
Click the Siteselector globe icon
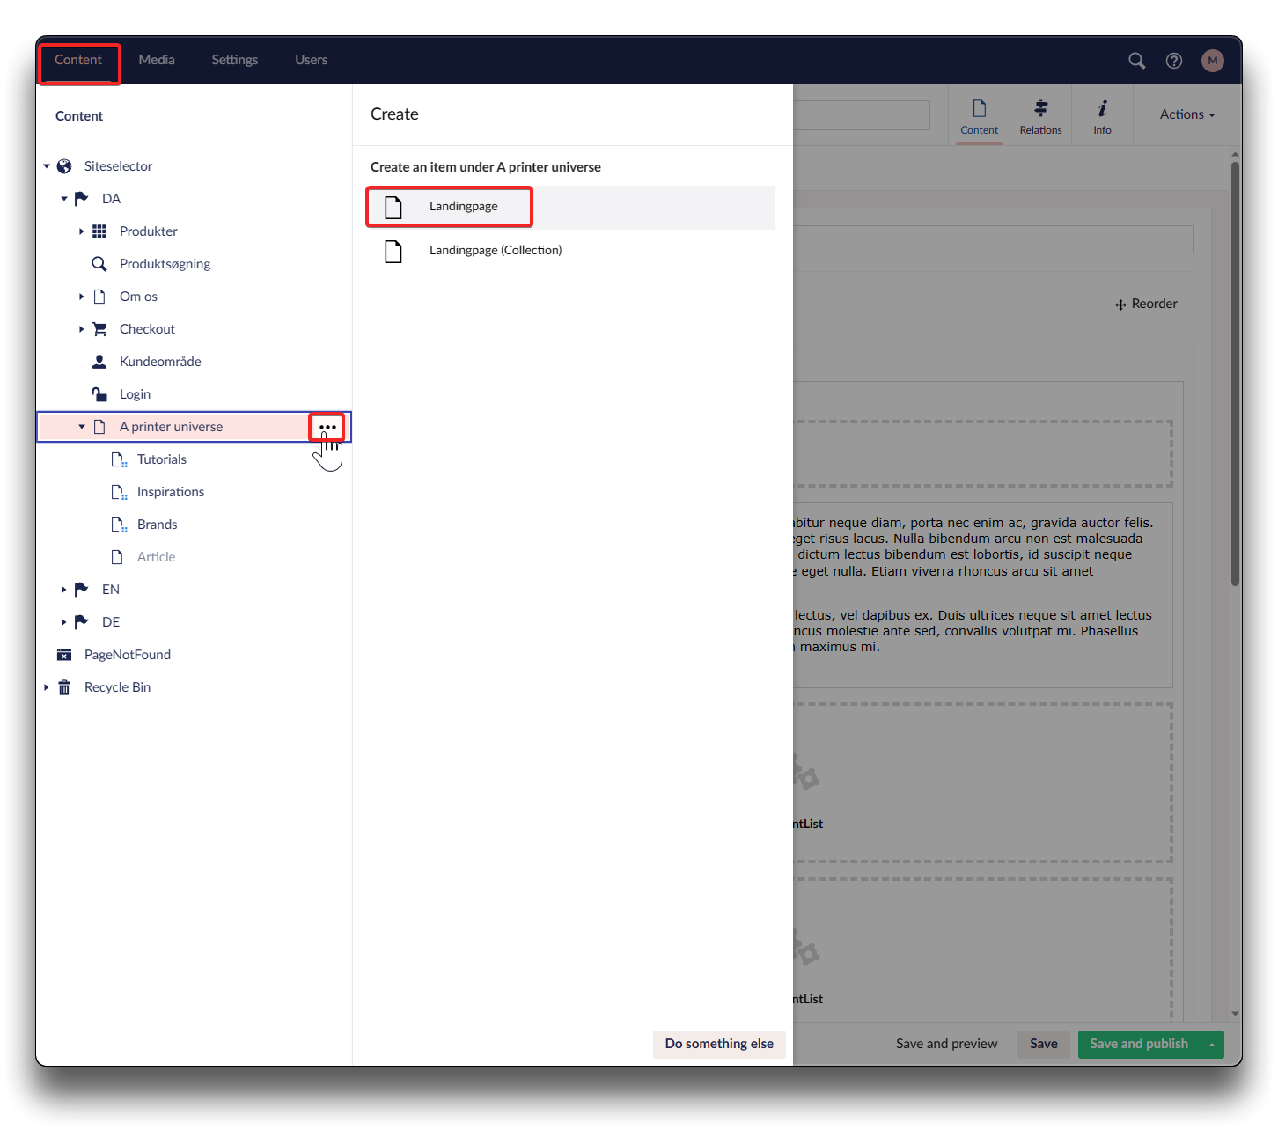64,166
